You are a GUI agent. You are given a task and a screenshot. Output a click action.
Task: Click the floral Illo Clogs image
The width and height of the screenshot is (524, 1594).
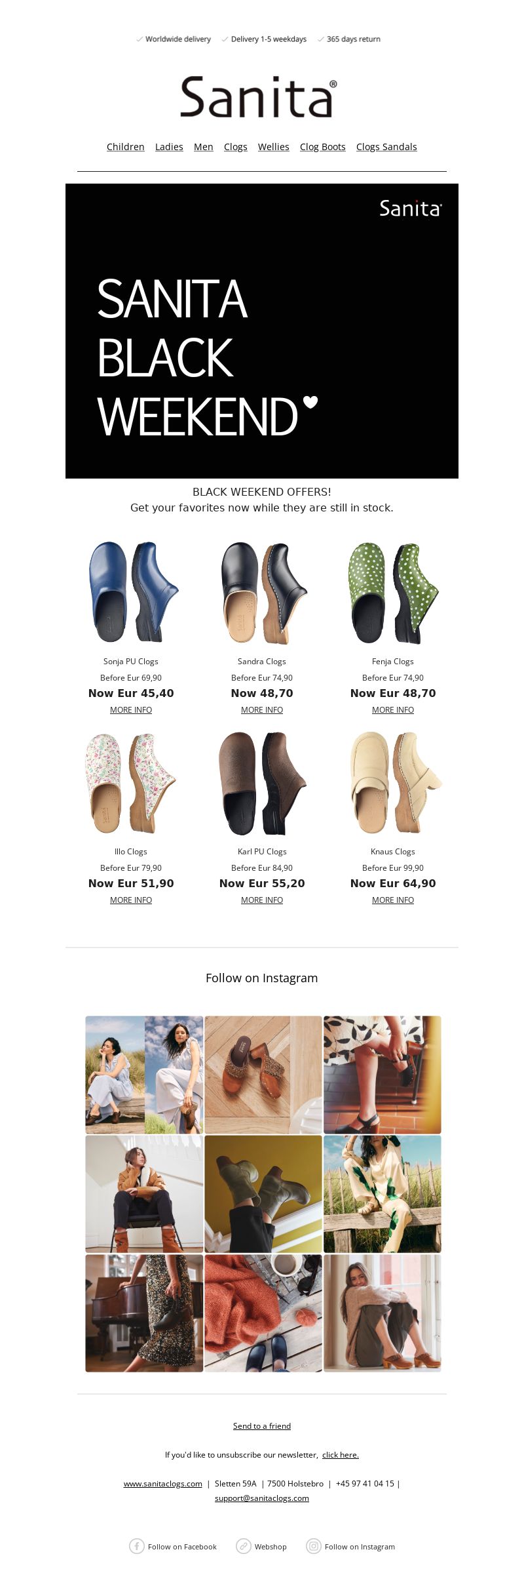131,783
